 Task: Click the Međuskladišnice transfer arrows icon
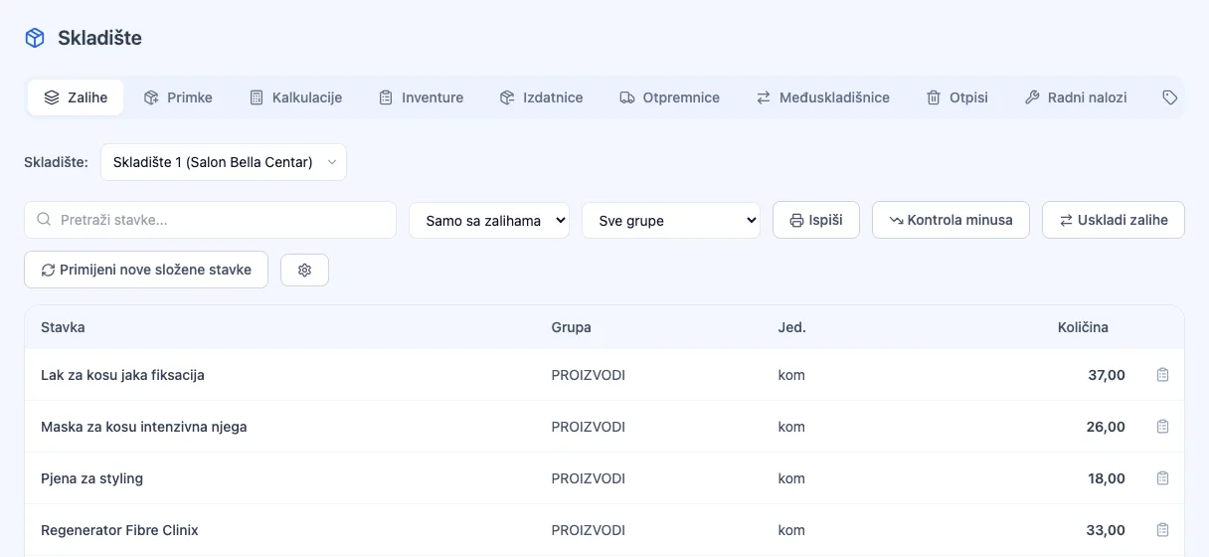coord(764,97)
